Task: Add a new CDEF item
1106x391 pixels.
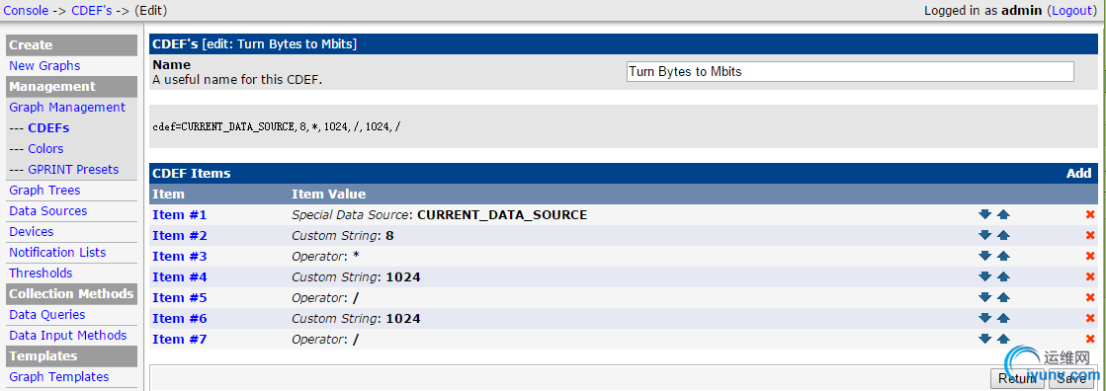Action: coord(1078,174)
